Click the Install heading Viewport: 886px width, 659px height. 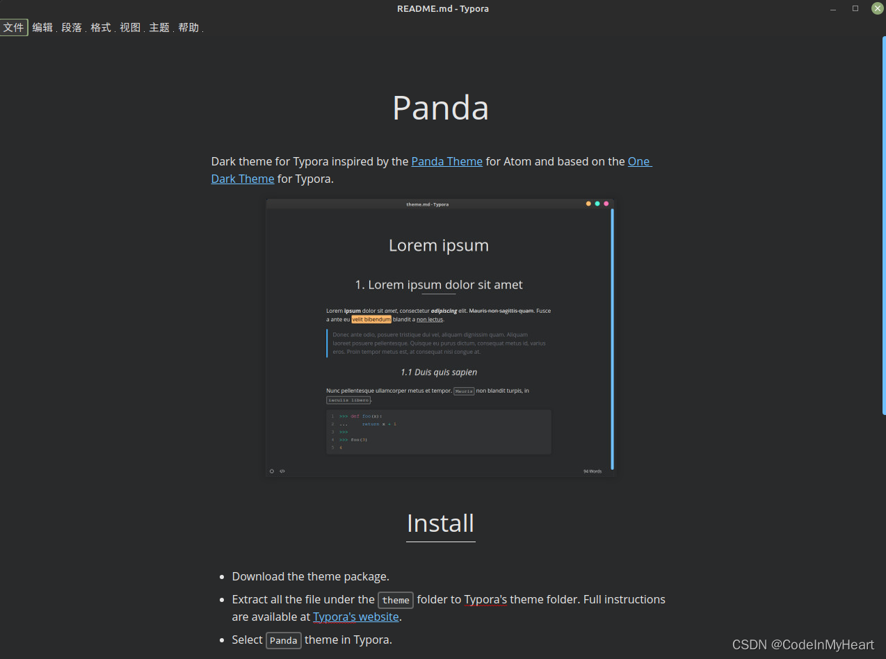(x=440, y=523)
